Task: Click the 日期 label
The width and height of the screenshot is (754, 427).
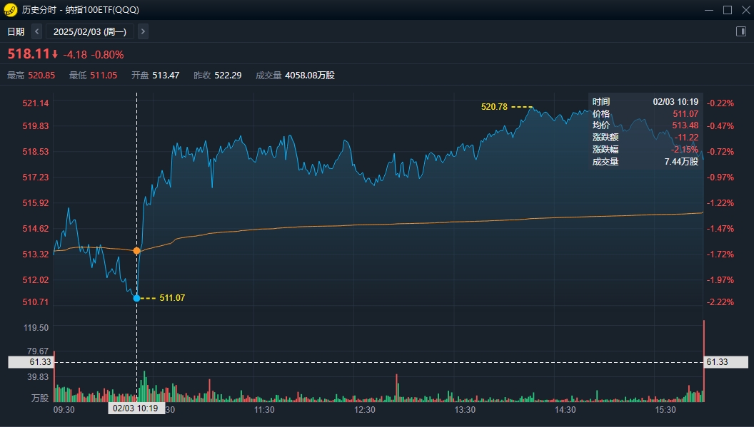Action: (16, 31)
